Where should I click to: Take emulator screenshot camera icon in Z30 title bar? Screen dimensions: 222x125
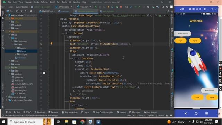190,9
